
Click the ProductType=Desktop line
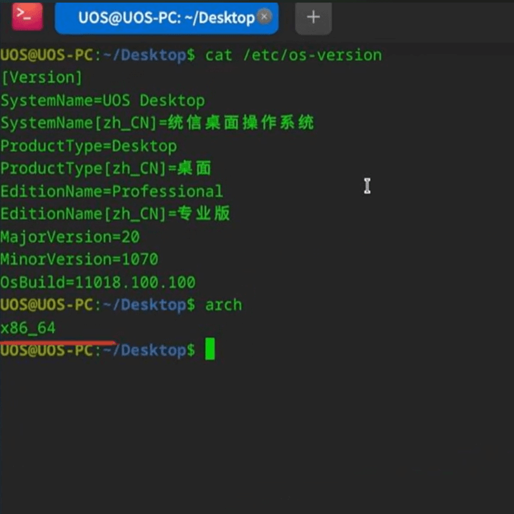tap(89, 146)
